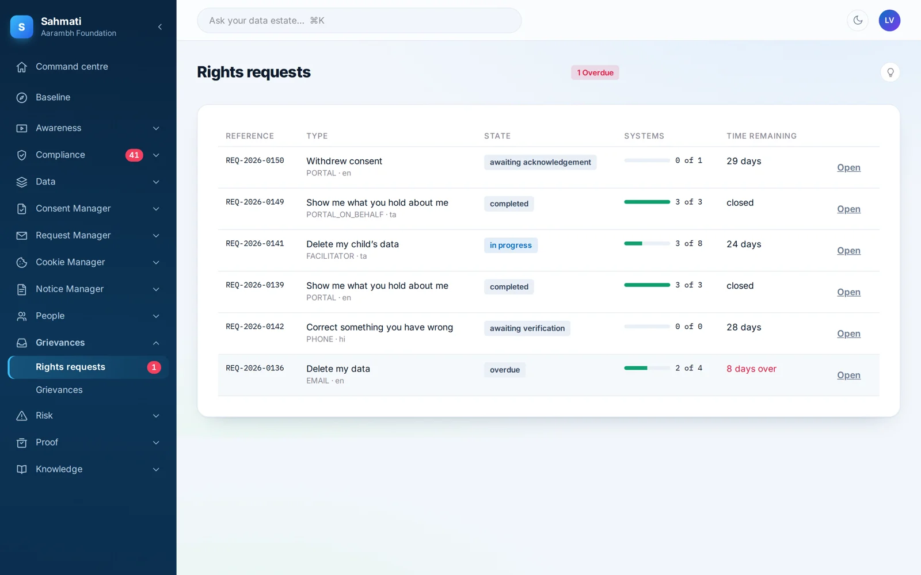Click the Baseline compass icon
This screenshot has width=921, height=575.
tap(22, 98)
